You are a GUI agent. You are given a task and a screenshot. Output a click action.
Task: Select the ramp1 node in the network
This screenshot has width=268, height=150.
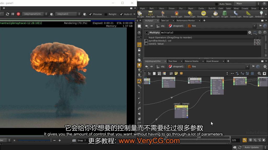click(181, 111)
